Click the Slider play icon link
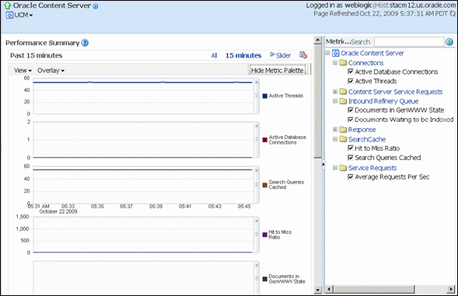The height and width of the screenshot is (296, 458). (x=281, y=55)
